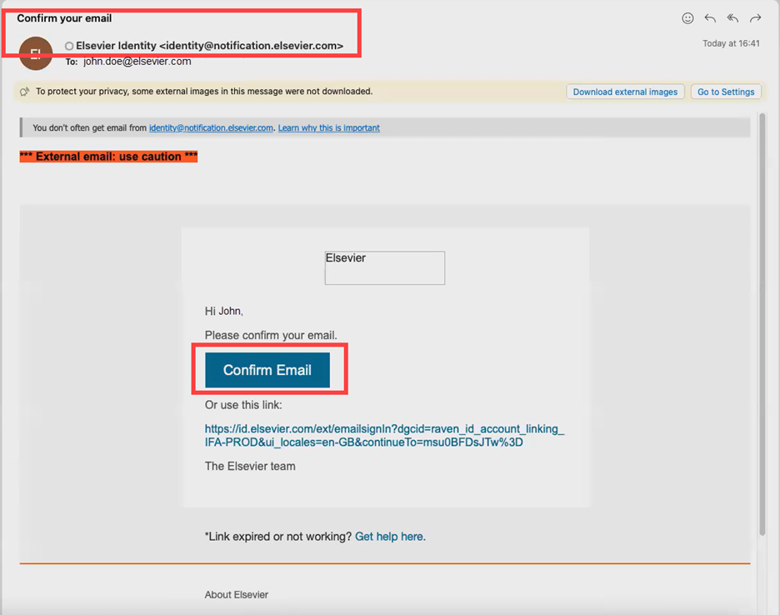The image size is (780, 615).
Task: Click recipient john.doe@elsevier.com address
Action: pos(137,61)
